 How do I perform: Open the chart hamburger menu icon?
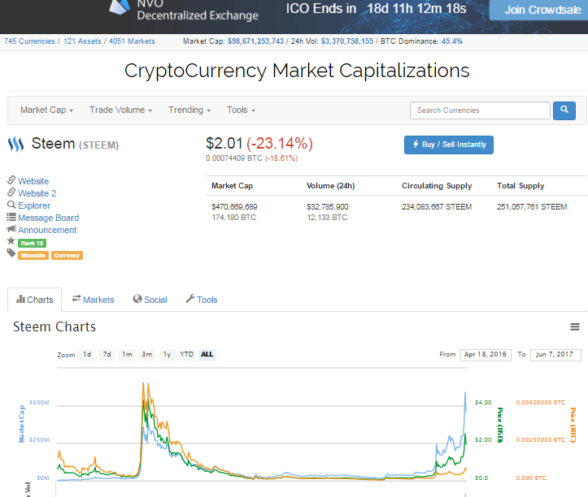pos(575,327)
